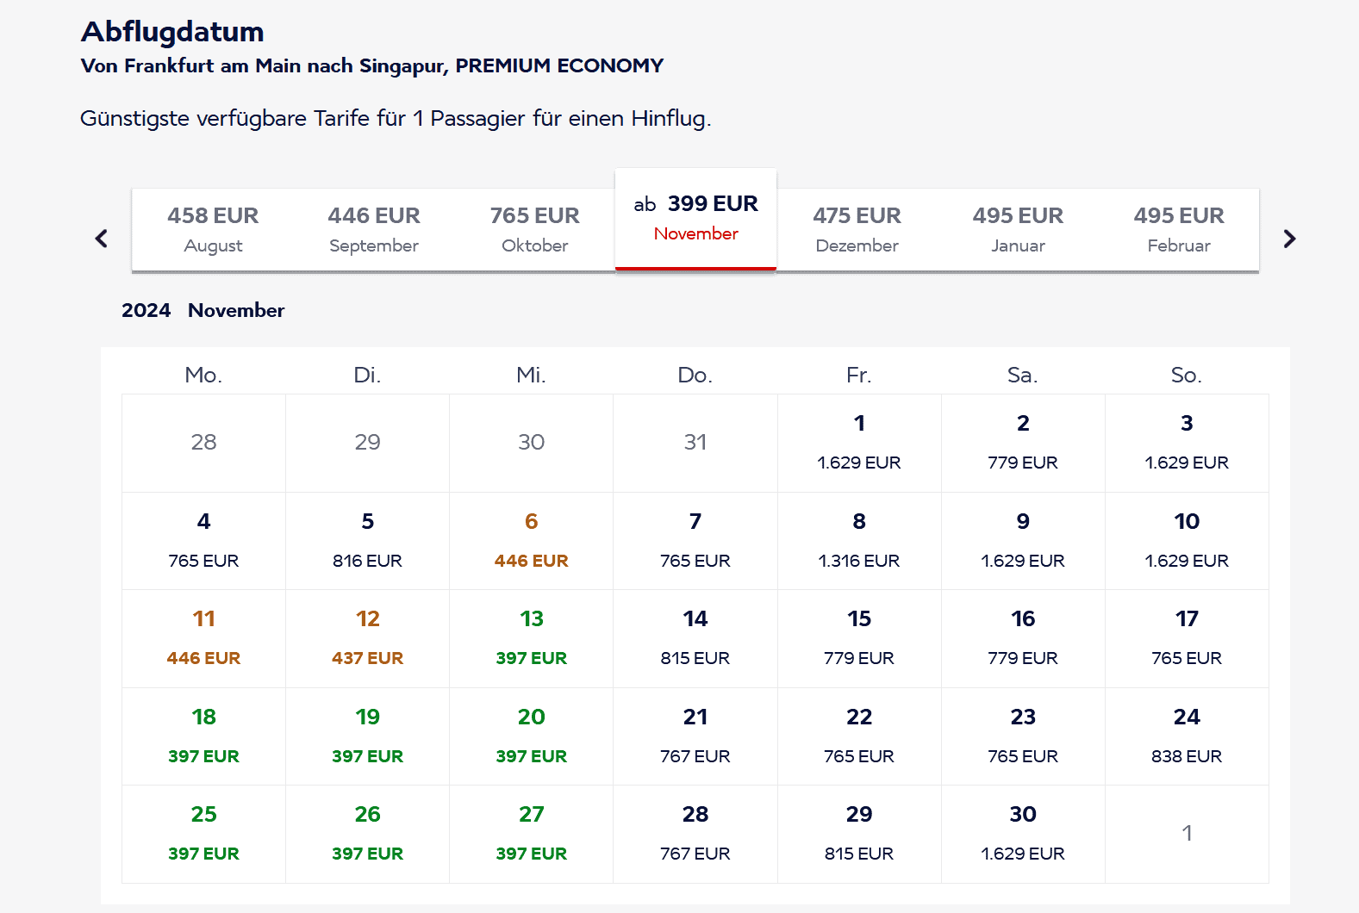Pick November 5 at 816 EUR
1359x913 pixels.
point(367,541)
